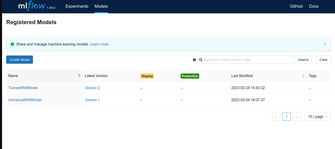
Task: Open the Experiments tab
Action: [77, 6]
